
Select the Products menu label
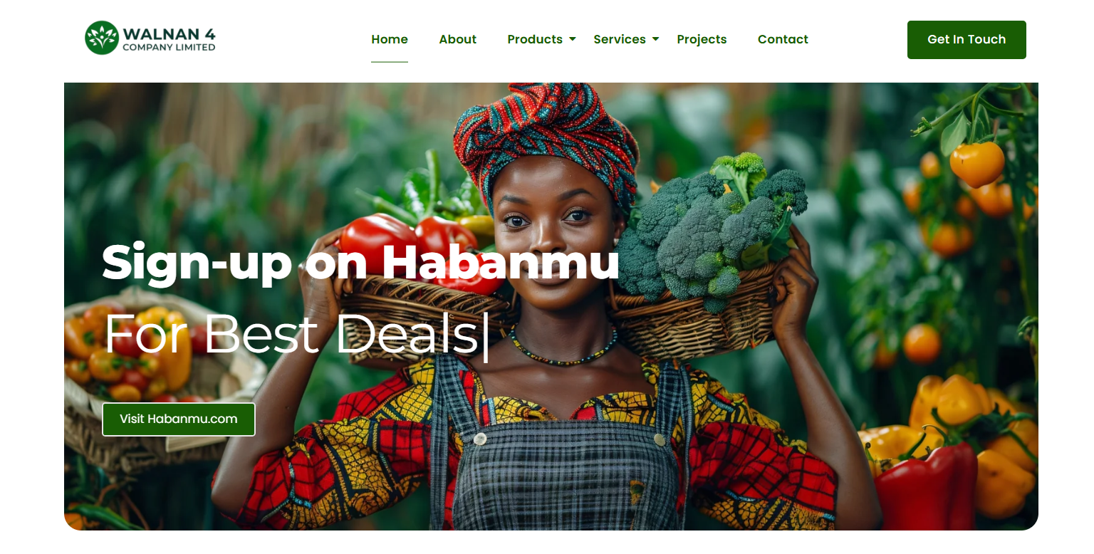click(535, 39)
